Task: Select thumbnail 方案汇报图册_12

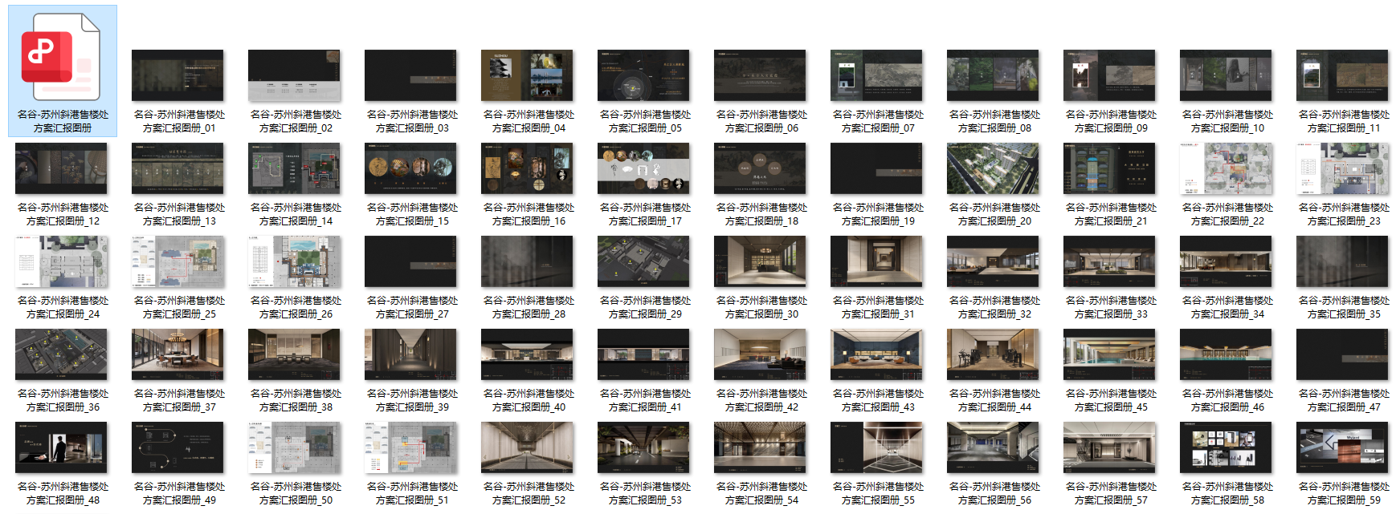Action: click(x=61, y=168)
